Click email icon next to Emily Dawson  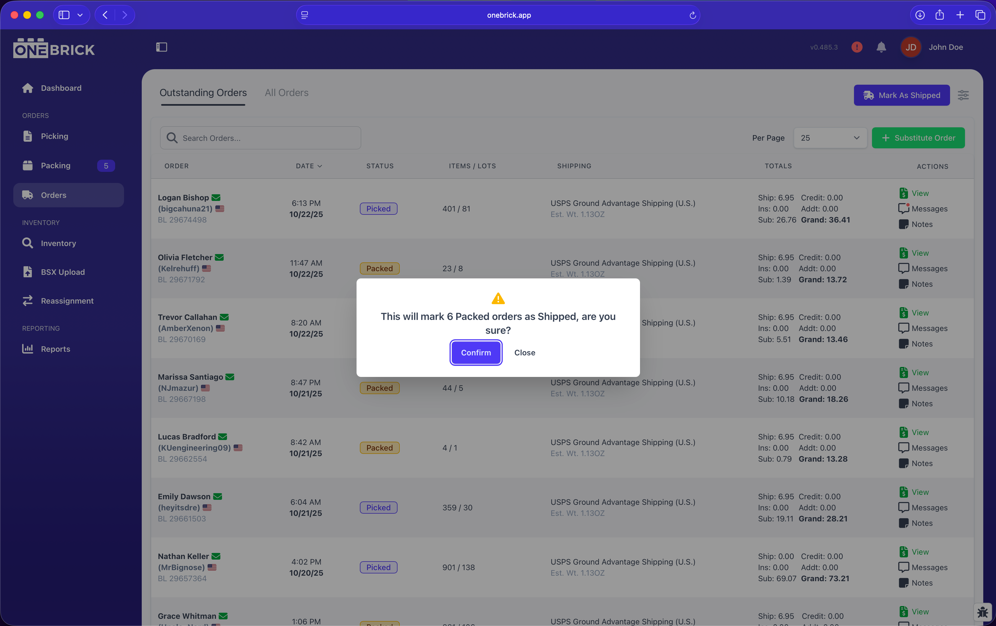pyautogui.click(x=218, y=496)
